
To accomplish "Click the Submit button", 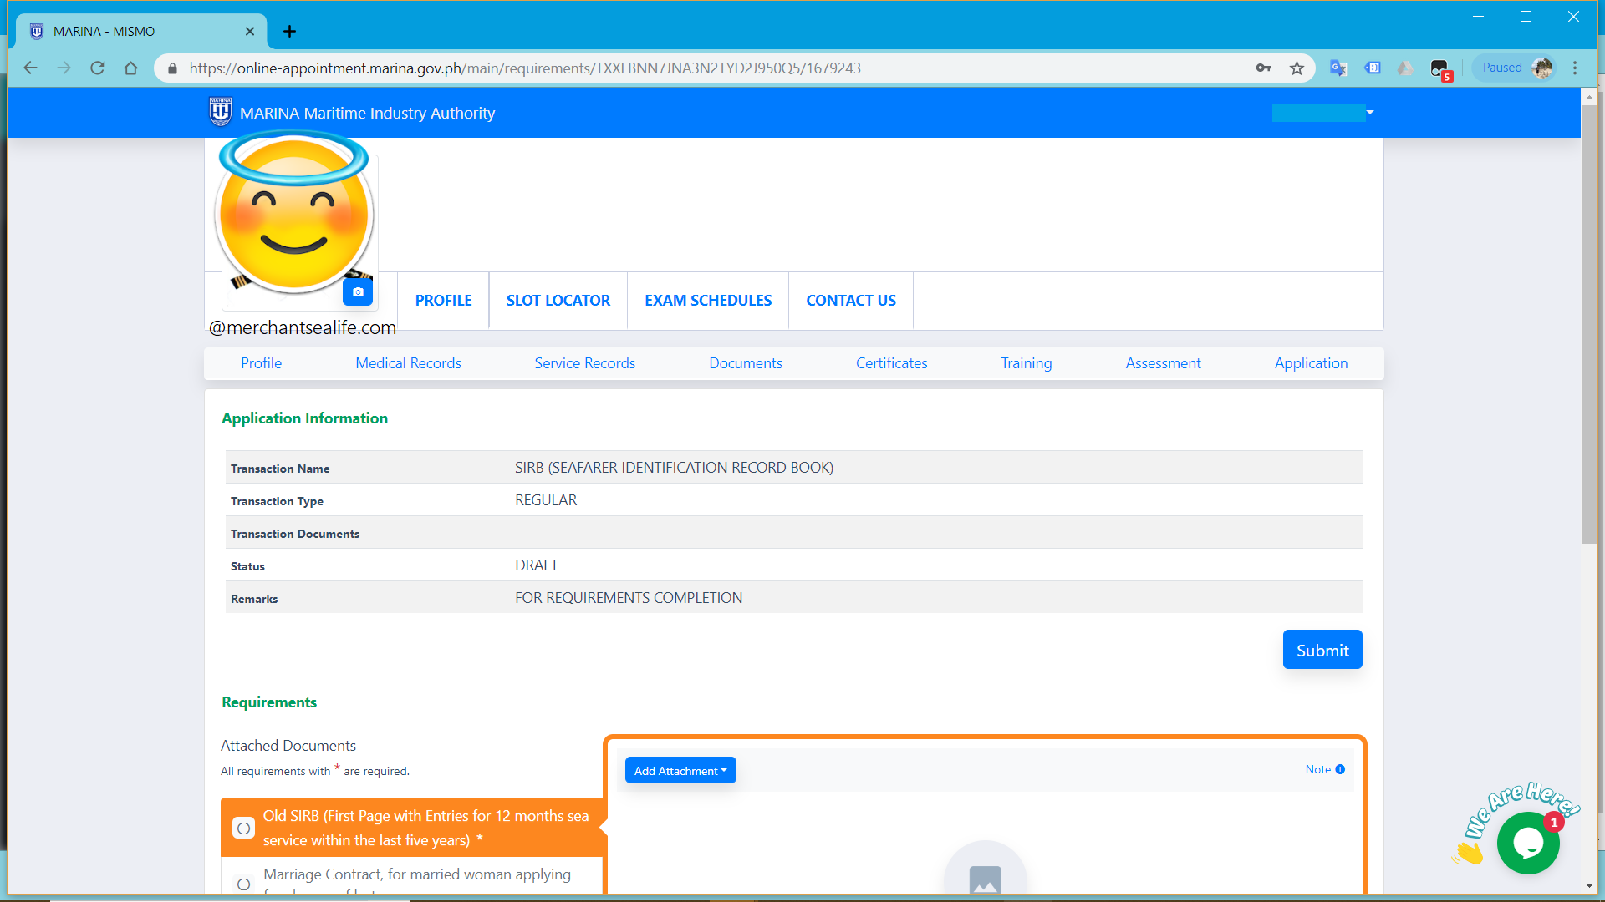I will click(1322, 650).
